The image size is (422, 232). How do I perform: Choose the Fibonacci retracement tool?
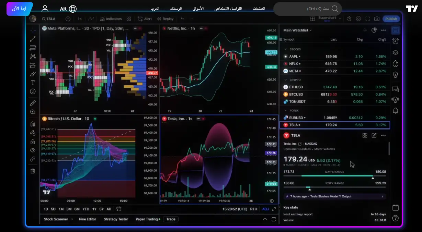click(33, 48)
